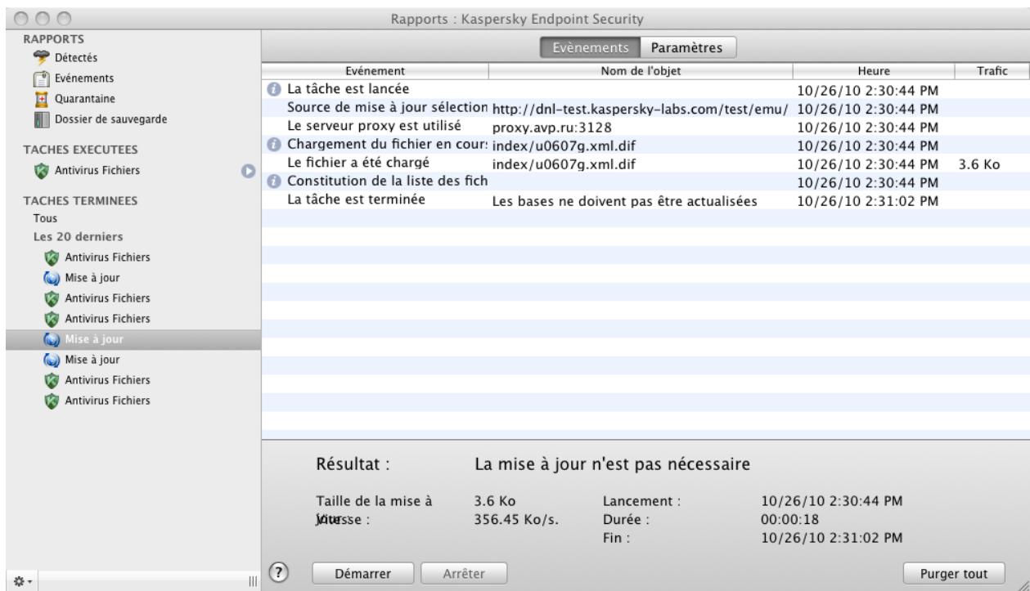Select the Le serveur proxy est utilisé row

tap(645, 126)
